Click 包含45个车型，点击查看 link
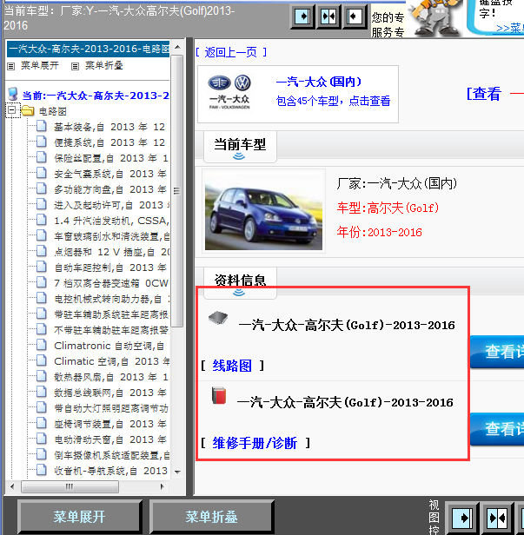This screenshot has width=524, height=535. pyautogui.click(x=333, y=101)
